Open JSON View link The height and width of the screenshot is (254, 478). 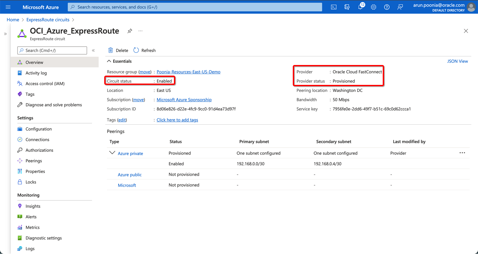(457, 61)
